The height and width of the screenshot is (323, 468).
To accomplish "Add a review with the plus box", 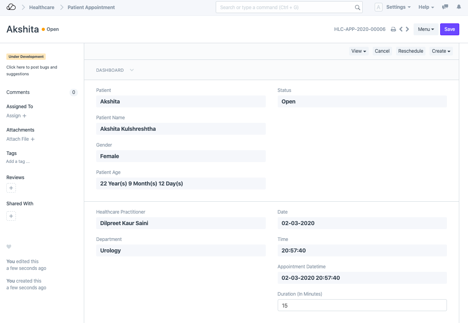I will (11, 188).
